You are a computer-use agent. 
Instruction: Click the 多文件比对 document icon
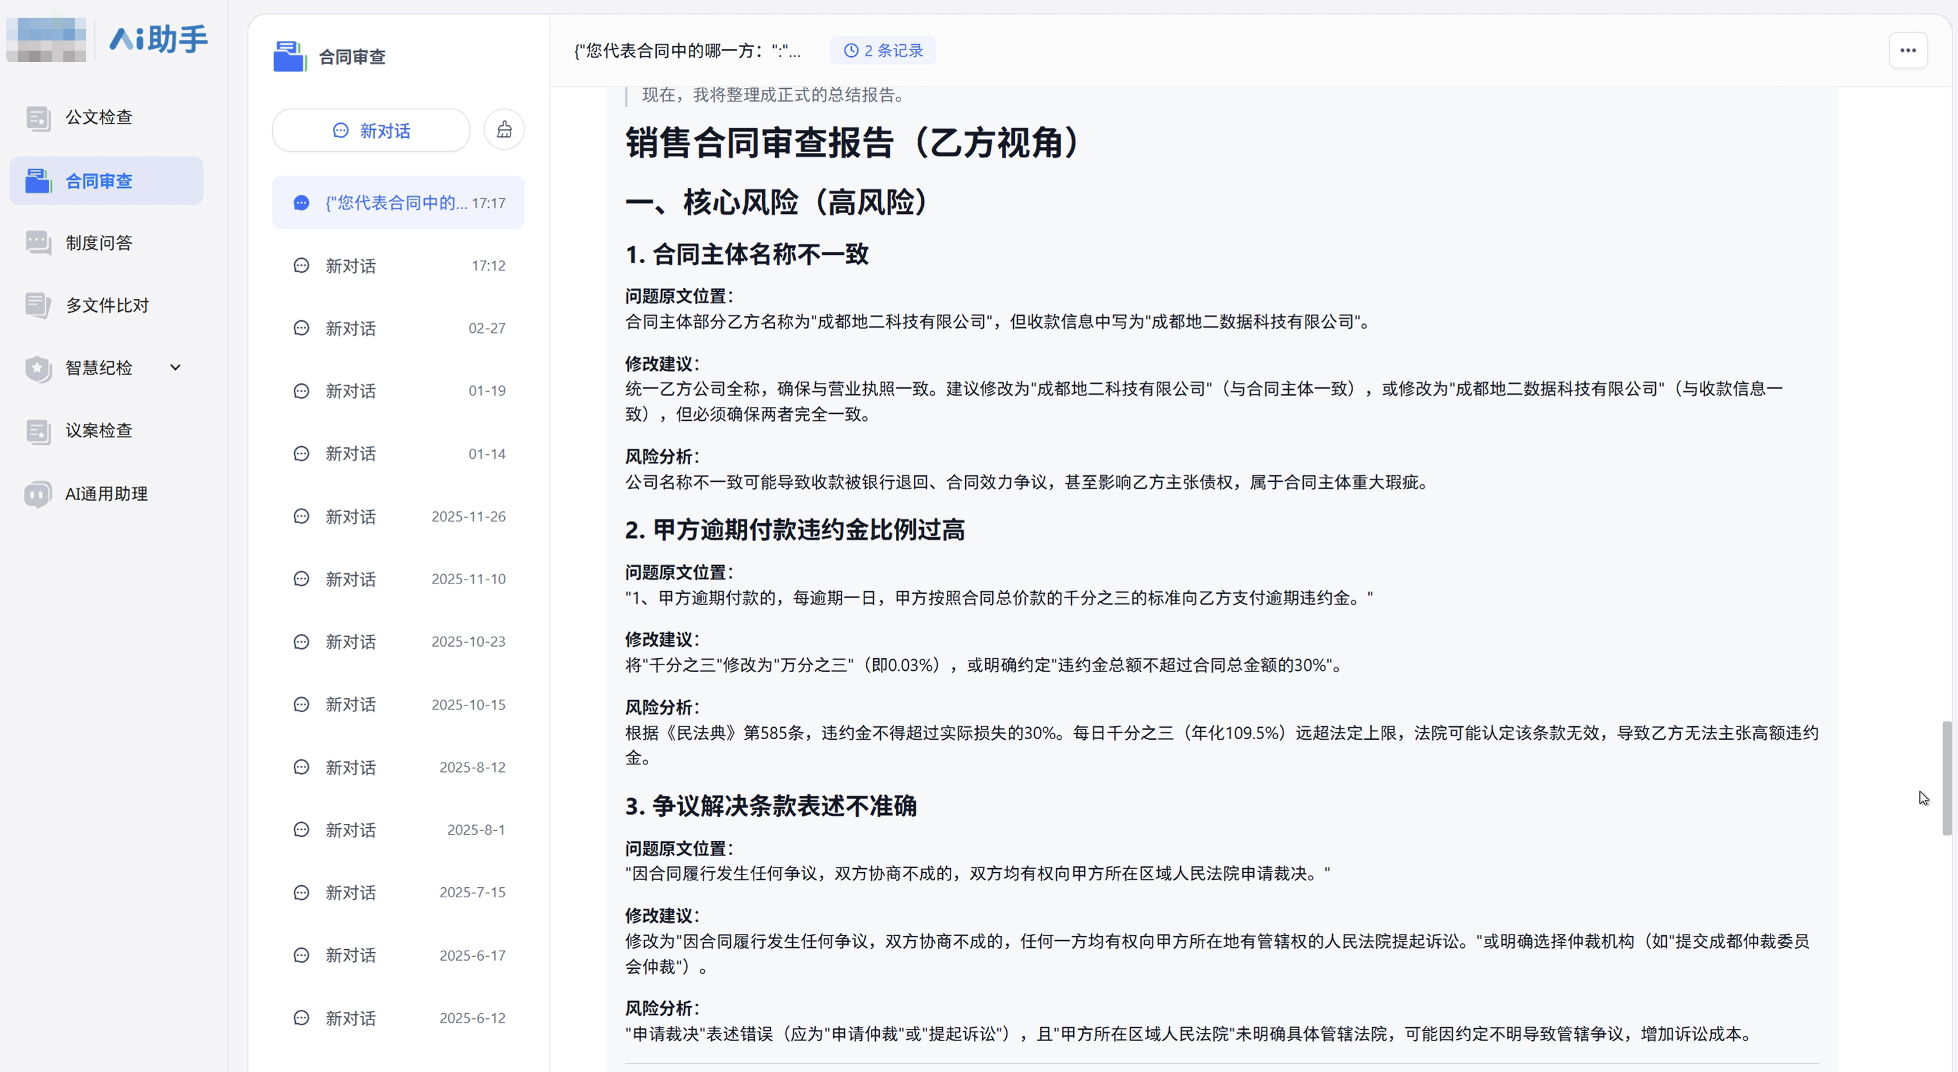37,306
